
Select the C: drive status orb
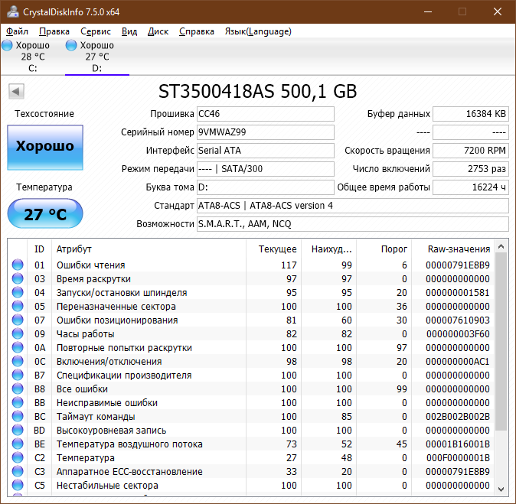coord(7,45)
